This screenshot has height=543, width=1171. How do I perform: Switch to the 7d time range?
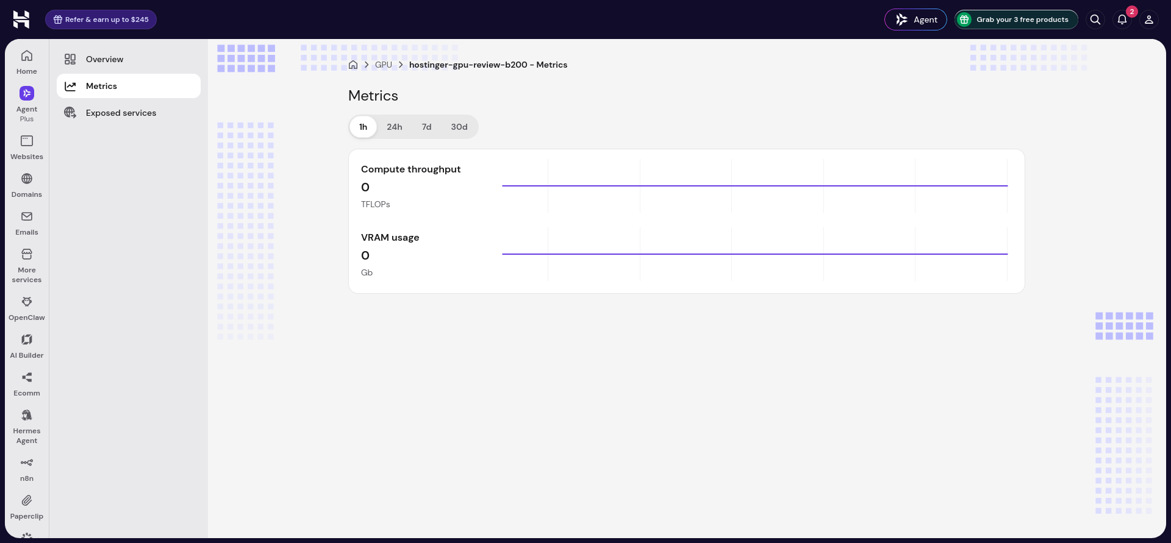click(426, 127)
